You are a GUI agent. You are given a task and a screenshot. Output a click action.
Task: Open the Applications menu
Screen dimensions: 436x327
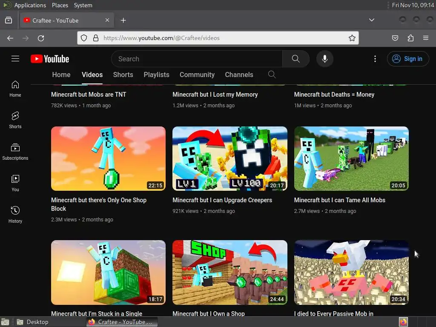pos(30,5)
